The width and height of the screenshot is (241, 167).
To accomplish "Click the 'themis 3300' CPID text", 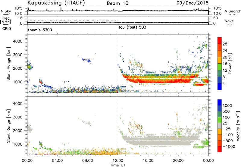I will click(x=40, y=30).
